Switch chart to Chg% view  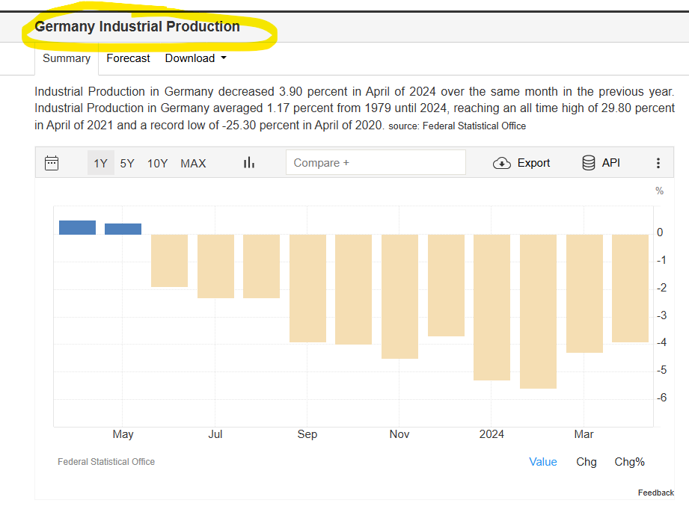pyautogui.click(x=629, y=462)
